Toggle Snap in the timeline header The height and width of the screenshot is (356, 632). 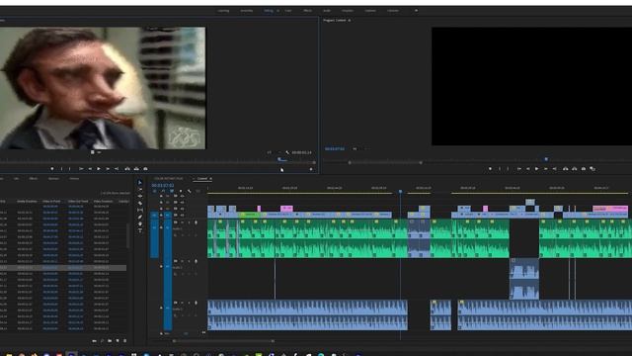(163, 191)
